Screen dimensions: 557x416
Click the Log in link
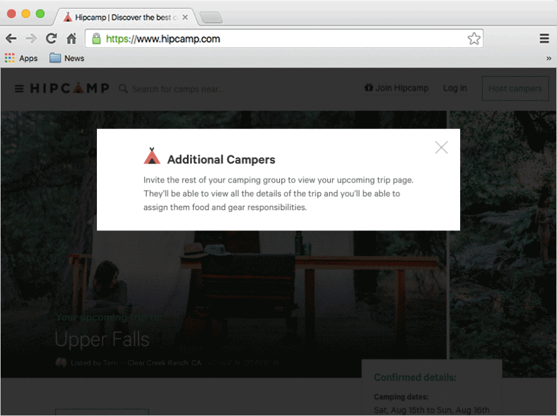(x=455, y=88)
